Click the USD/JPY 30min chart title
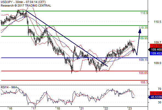This screenshot has width=162, height=110. pos(23,2)
